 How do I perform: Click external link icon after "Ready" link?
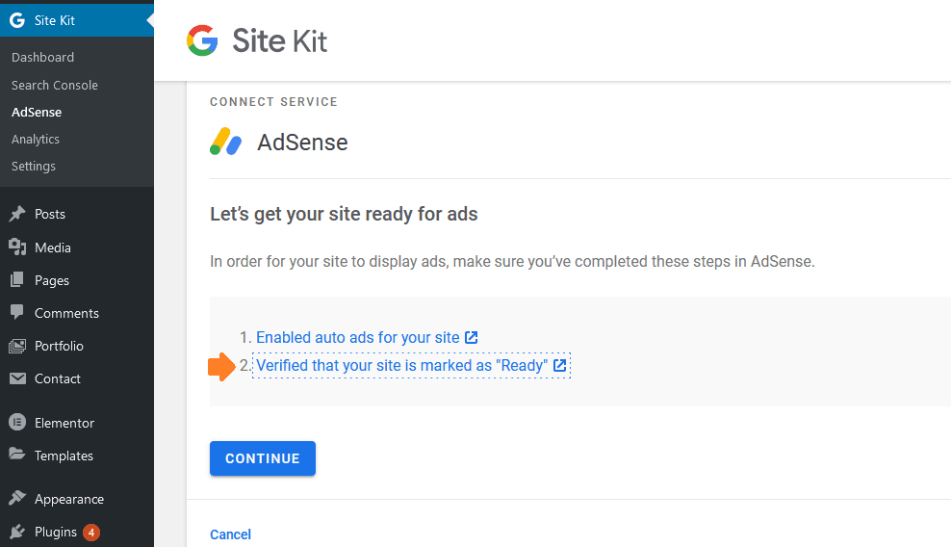pos(560,366)
